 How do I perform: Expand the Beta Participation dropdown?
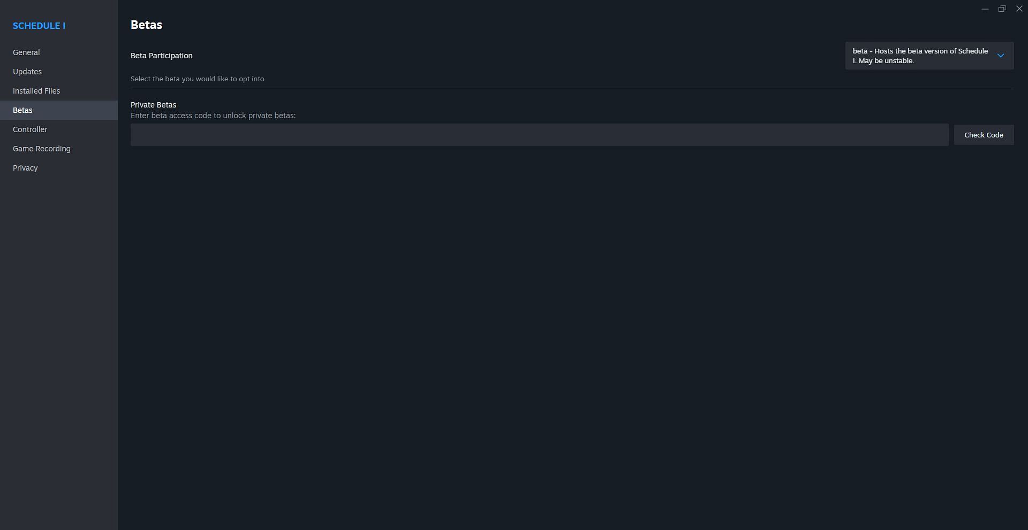(x=929, y=56)
